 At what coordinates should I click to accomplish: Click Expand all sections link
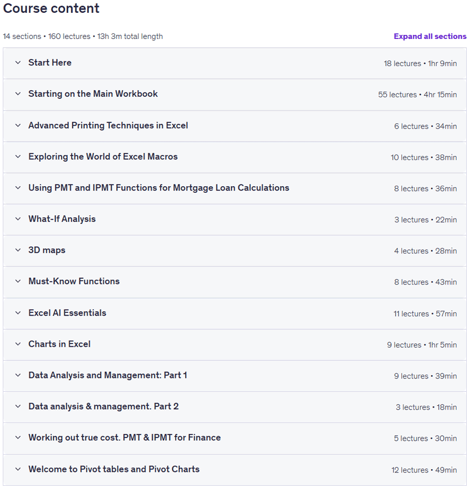click(430, 37)
